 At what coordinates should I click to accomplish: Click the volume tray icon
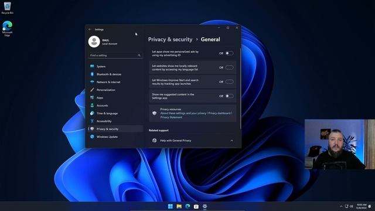click(352, 206)
